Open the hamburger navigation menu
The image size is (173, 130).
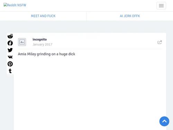pyautogui.click(x=161, y=6)
